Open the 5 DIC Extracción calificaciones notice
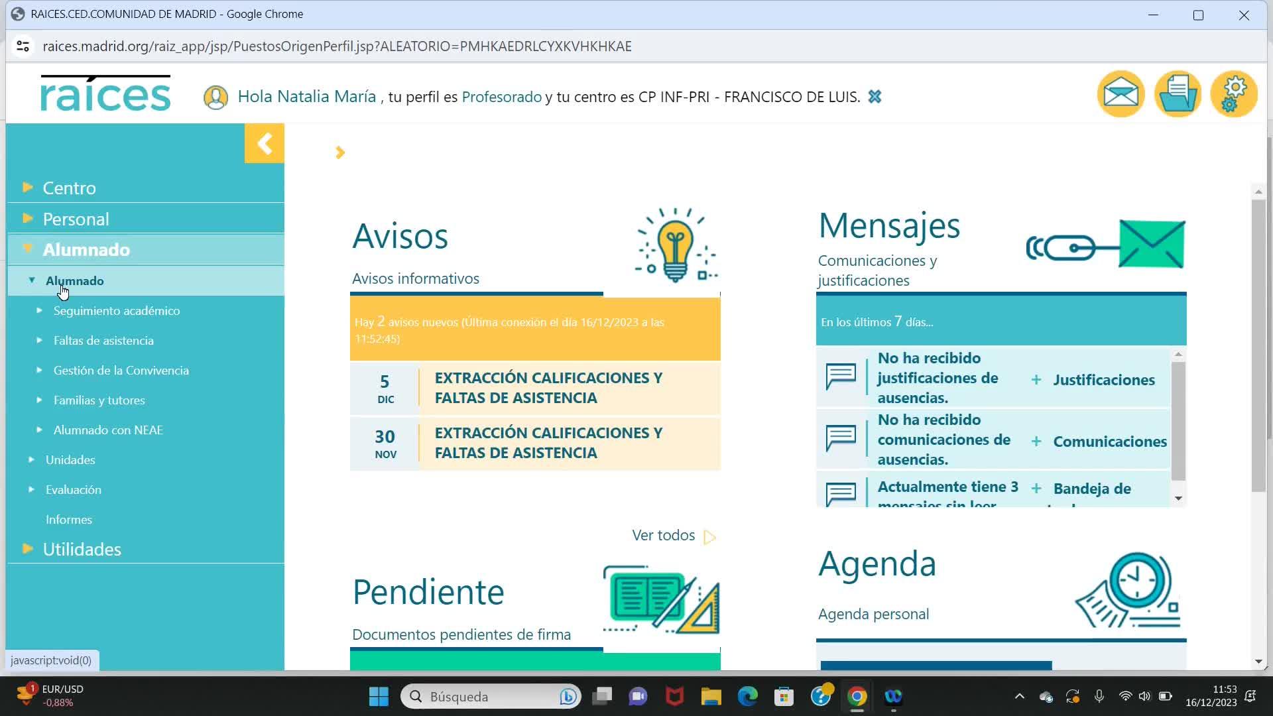 548,388
